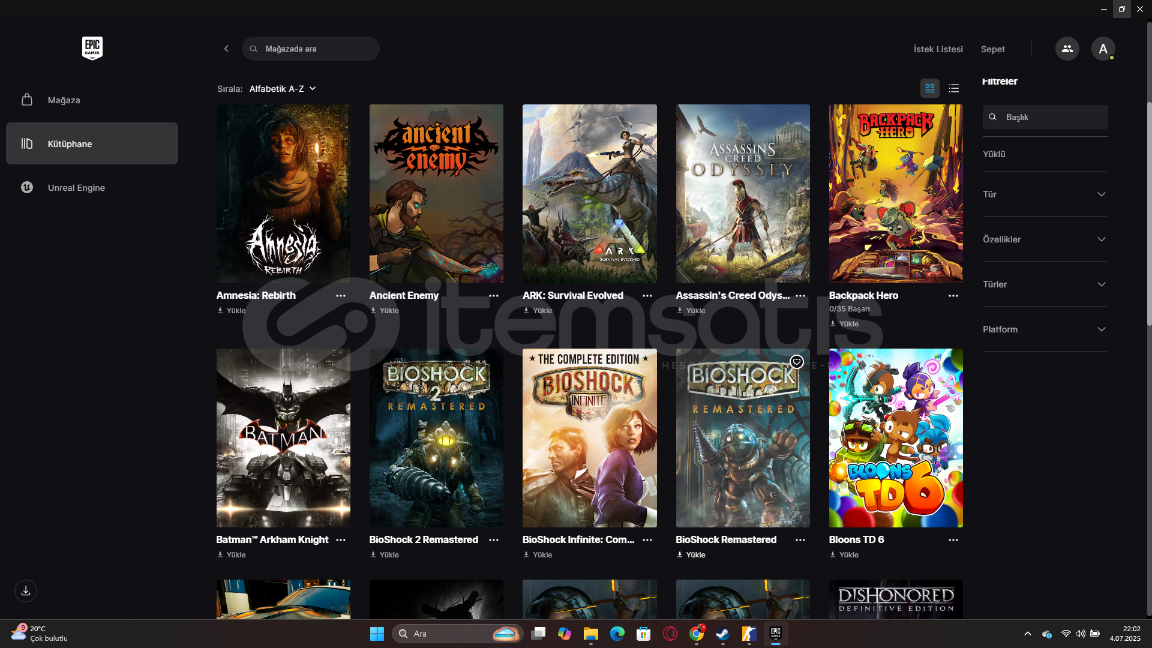Switch to list view

954,88
